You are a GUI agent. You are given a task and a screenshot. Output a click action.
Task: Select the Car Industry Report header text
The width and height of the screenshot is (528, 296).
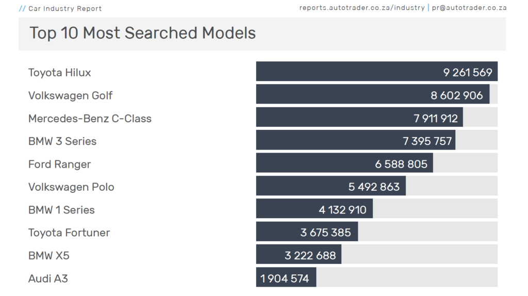(64, 9)
